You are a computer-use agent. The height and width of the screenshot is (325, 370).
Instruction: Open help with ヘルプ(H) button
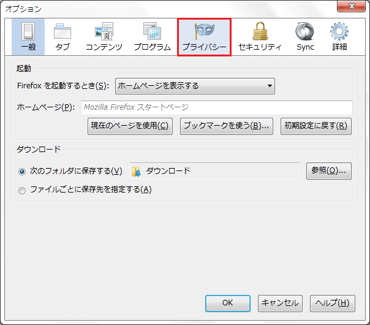[332, 304]
